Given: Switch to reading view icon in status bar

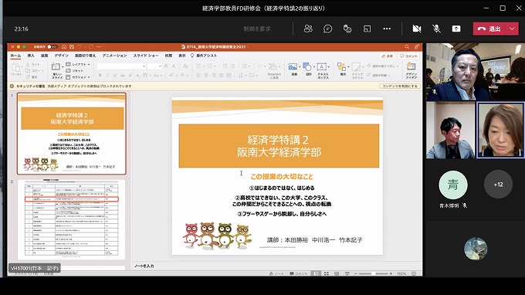Looking at the screenshot, I should tap(337, 273).
